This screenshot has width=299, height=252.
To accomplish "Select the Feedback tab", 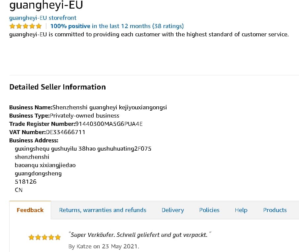I will click(30, 210).
